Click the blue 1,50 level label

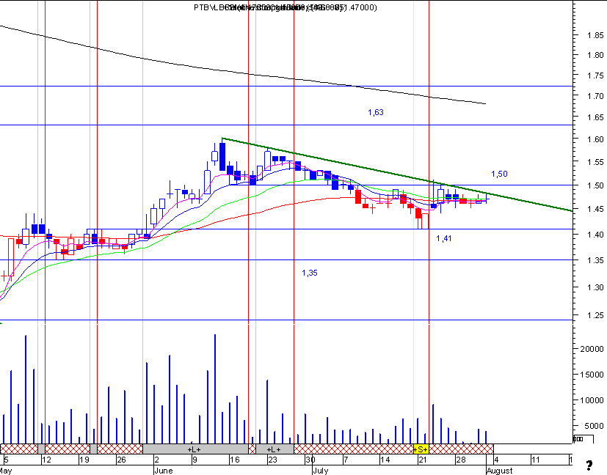(499, 174)
